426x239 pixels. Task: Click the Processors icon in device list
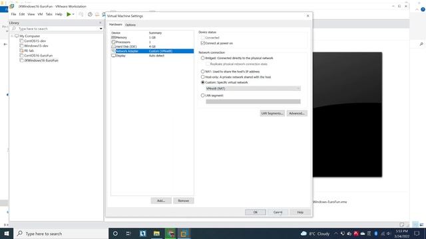[x=114, y=42]
